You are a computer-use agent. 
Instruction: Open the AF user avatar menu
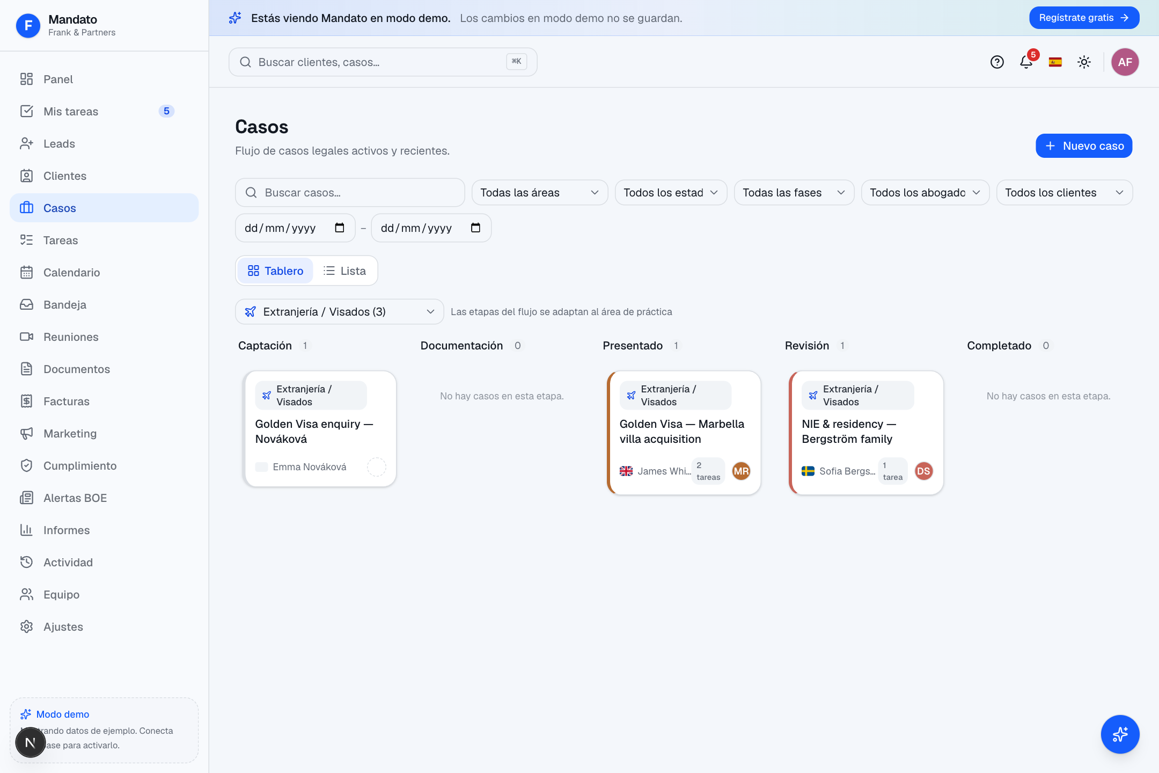1125,62
